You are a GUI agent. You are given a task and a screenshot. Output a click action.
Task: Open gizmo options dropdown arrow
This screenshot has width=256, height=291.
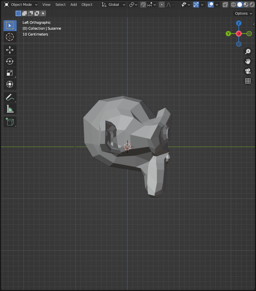[x=202, y=5]
